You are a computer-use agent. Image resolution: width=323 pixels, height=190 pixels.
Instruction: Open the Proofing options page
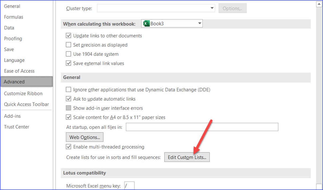tap(13, 38)
